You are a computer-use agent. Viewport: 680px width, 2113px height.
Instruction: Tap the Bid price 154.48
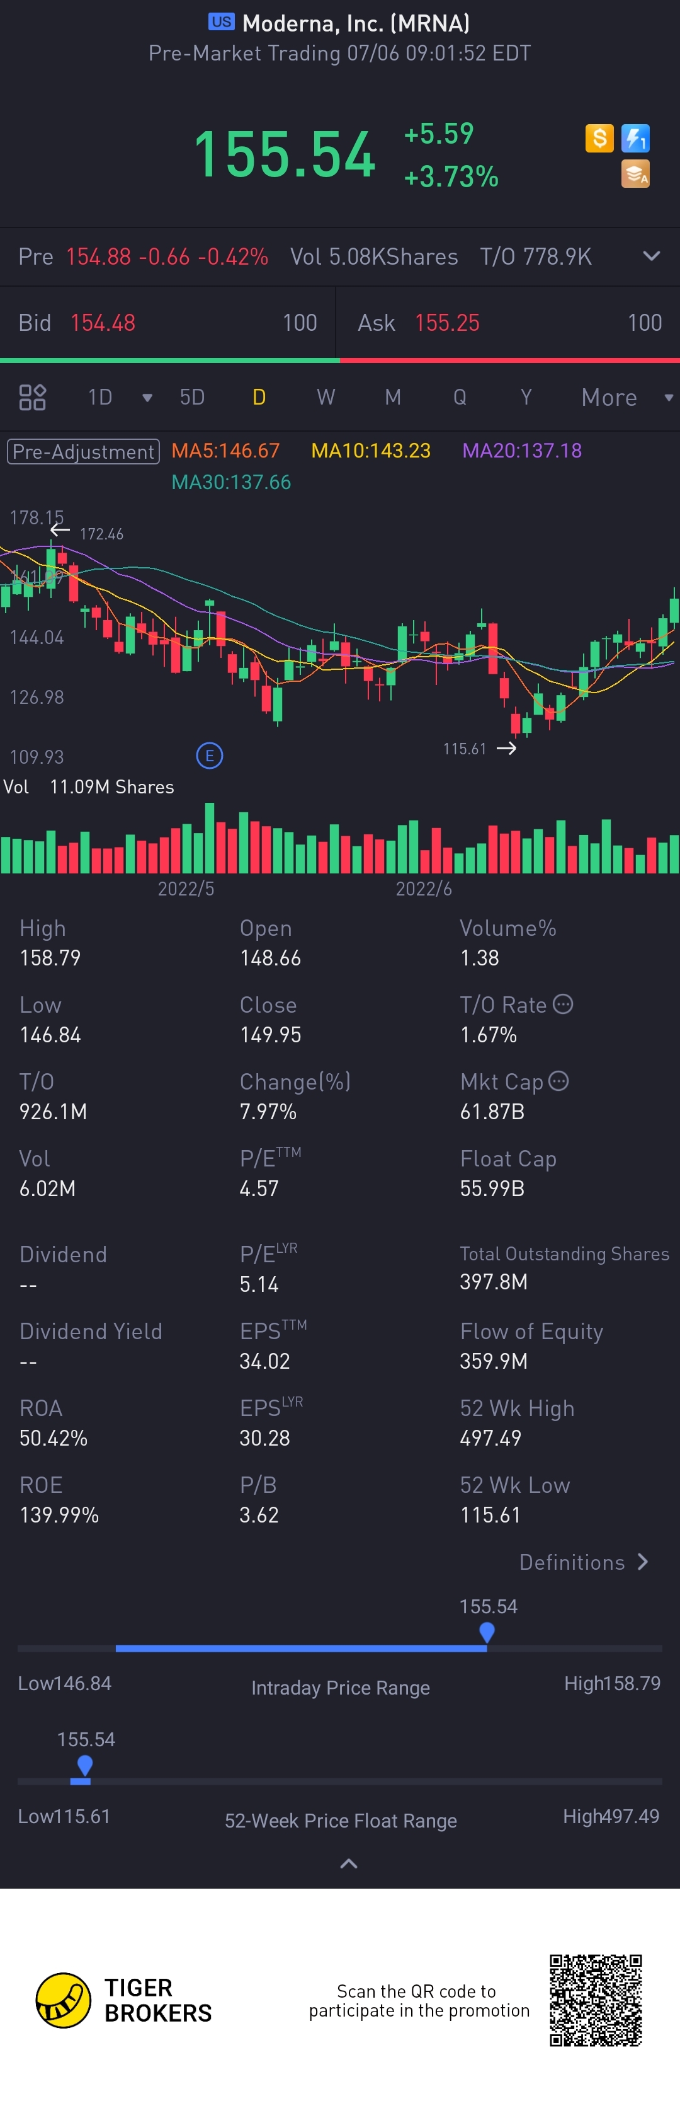(103, 323)
